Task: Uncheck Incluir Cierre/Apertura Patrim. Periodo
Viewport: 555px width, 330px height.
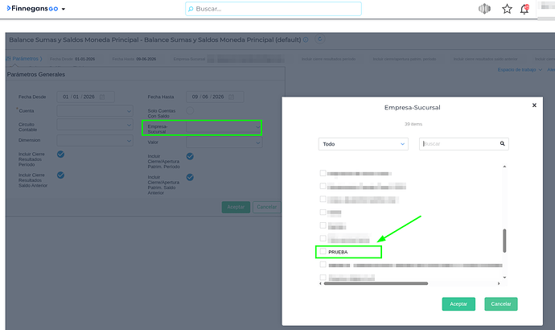Action: pos(190,156)
